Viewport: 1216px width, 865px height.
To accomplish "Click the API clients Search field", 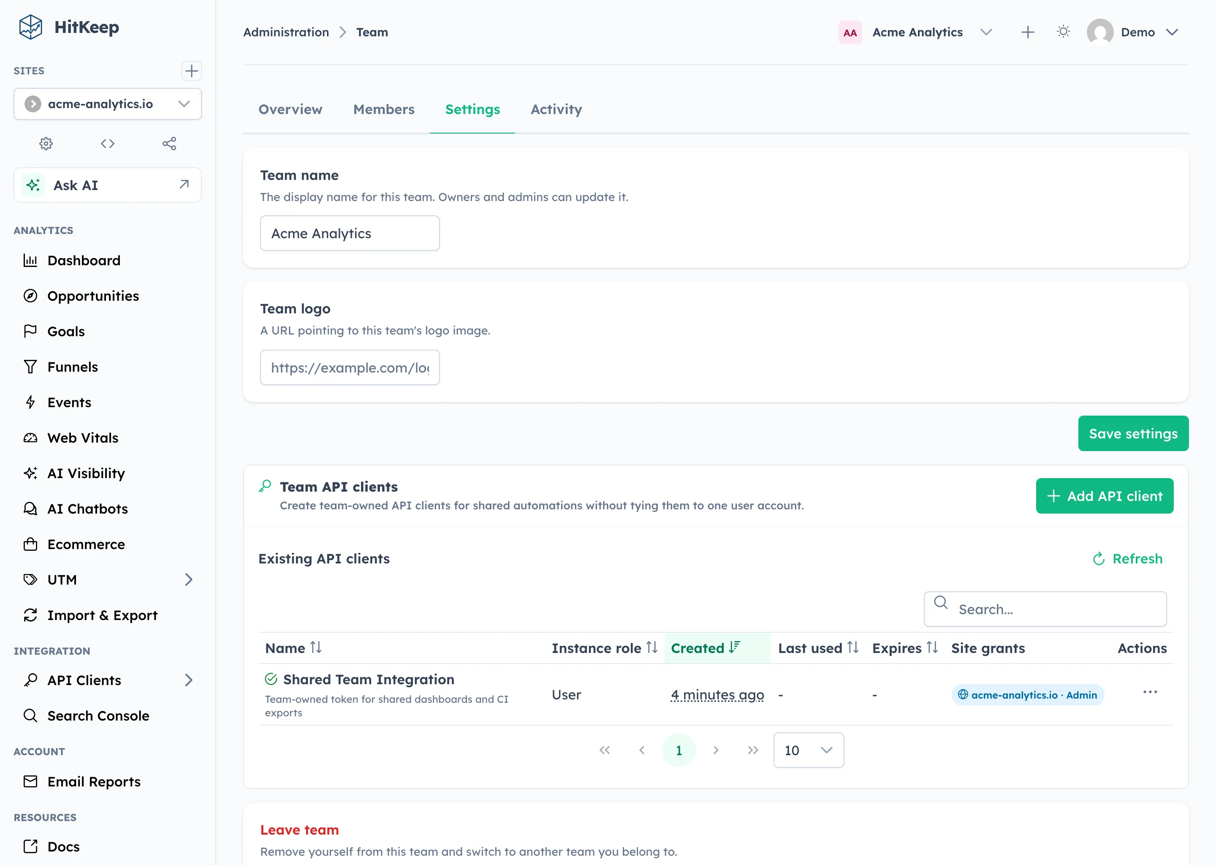I will pos(1045,609).
